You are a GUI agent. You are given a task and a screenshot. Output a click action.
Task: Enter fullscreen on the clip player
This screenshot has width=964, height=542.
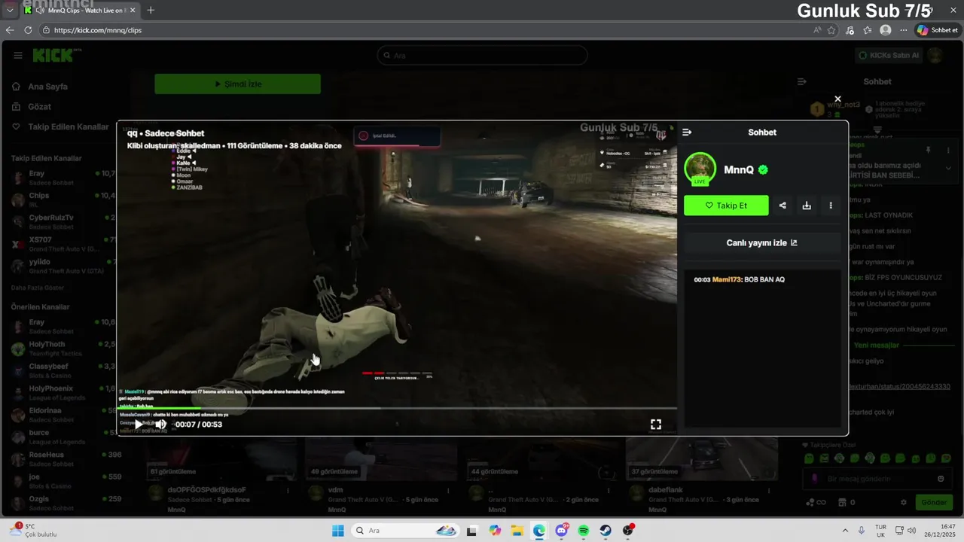656,425
